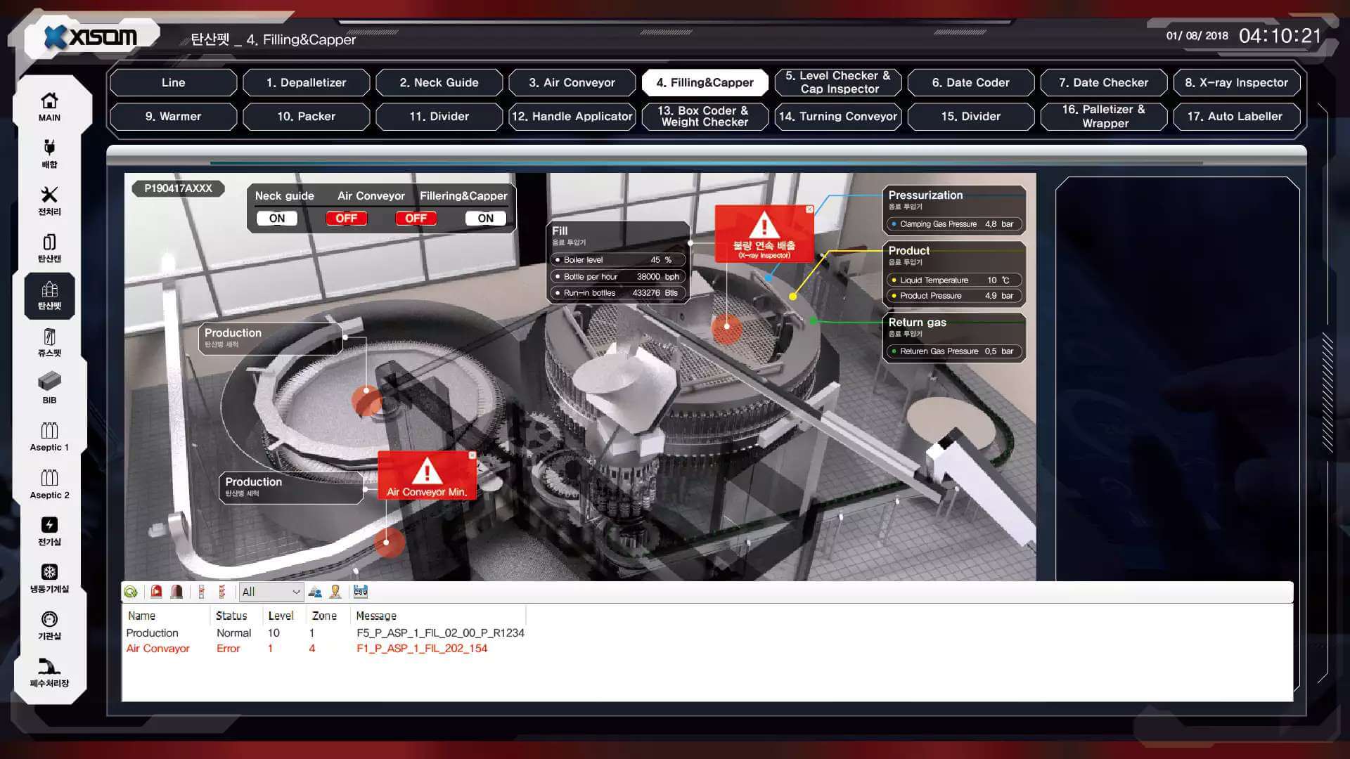Open the BIB section icon
This screenshot has height=759, width=1350.
pyautogui.click(x=49, y=389)
